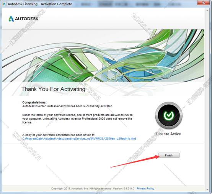Open the INVPROSA2020en_USRegInfo.html log file link
212x194 pixels.
click(x=79, y=138)
